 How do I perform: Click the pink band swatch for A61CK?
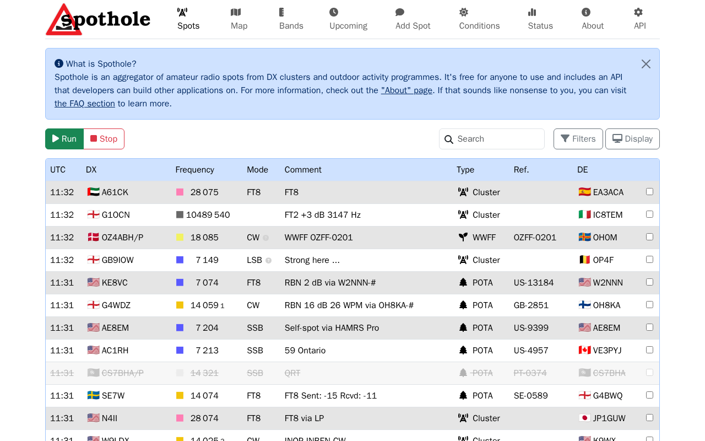pos(180,192)
